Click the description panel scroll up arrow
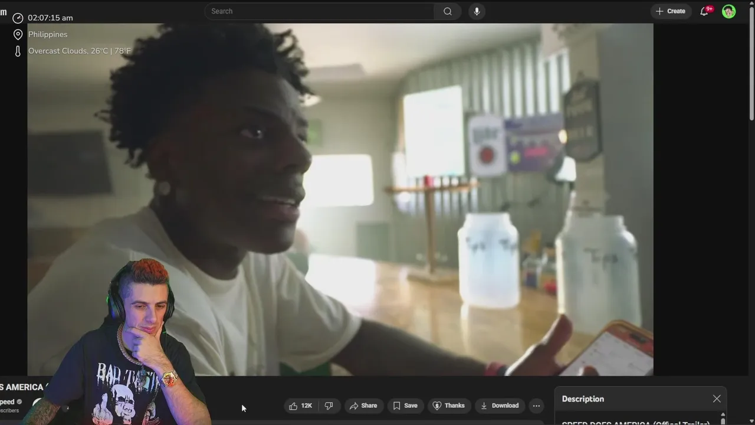Viewport: 755px width, 425px height. [x=723, y=416]
